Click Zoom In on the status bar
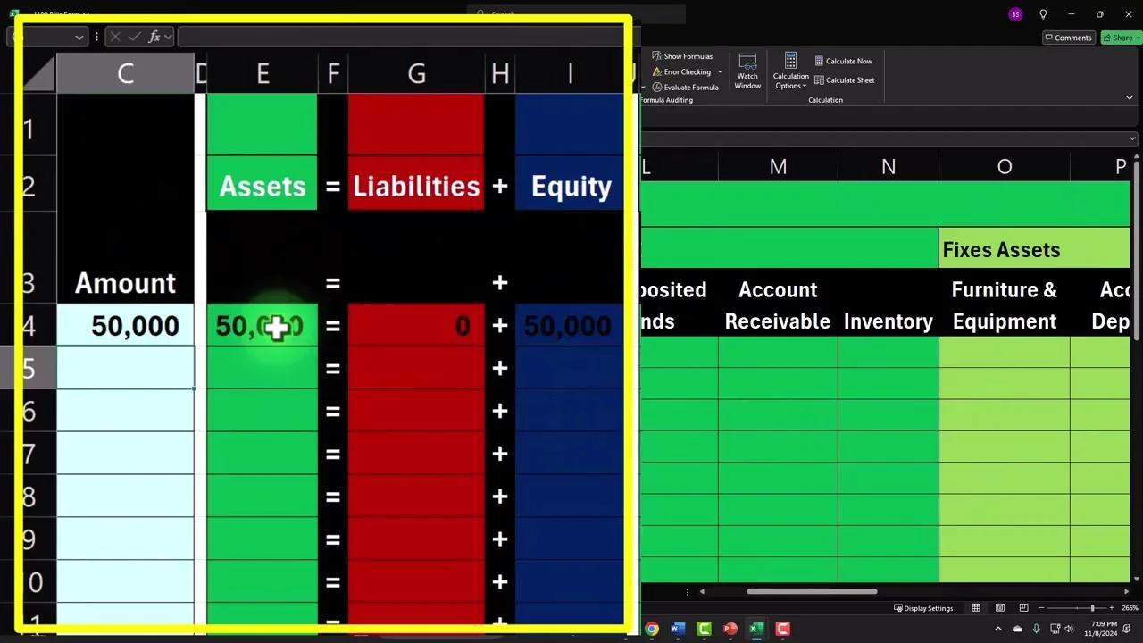Screen dimensions: 1143x643 pyautogui.click(x=1112, y=608)
